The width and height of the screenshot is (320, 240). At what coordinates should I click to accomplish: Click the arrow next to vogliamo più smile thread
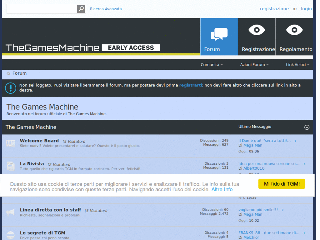tap(282, 210)
